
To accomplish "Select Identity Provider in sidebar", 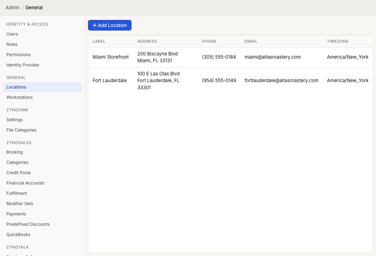I will [x=43, y=65].
